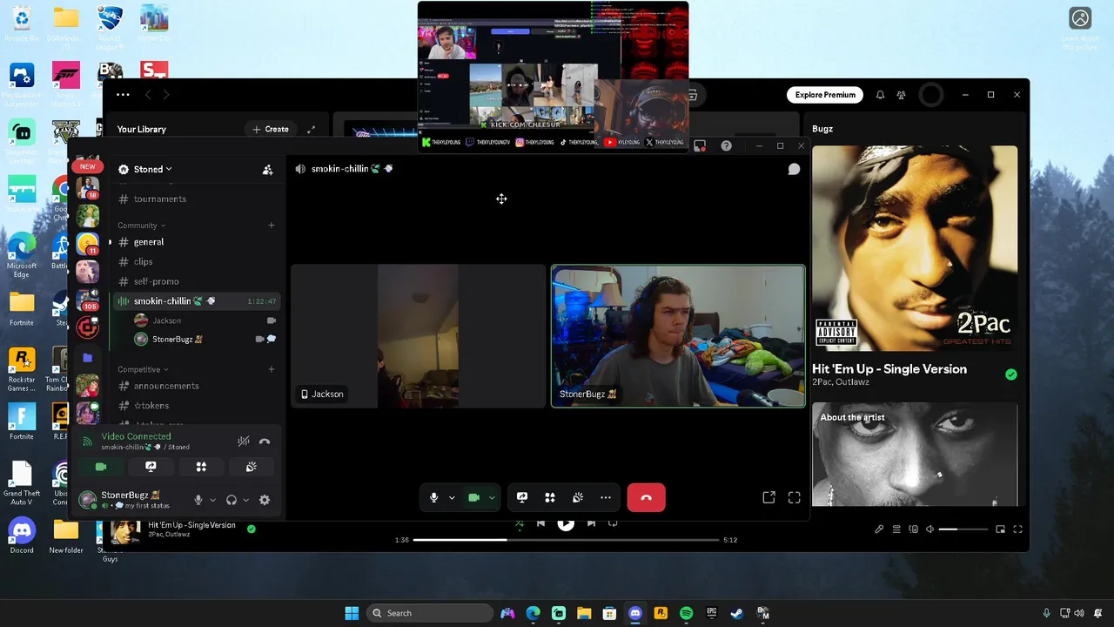Open Discord Help question mark icon
This screenshot has height=627, width=1114.
[x=726, y=146]
